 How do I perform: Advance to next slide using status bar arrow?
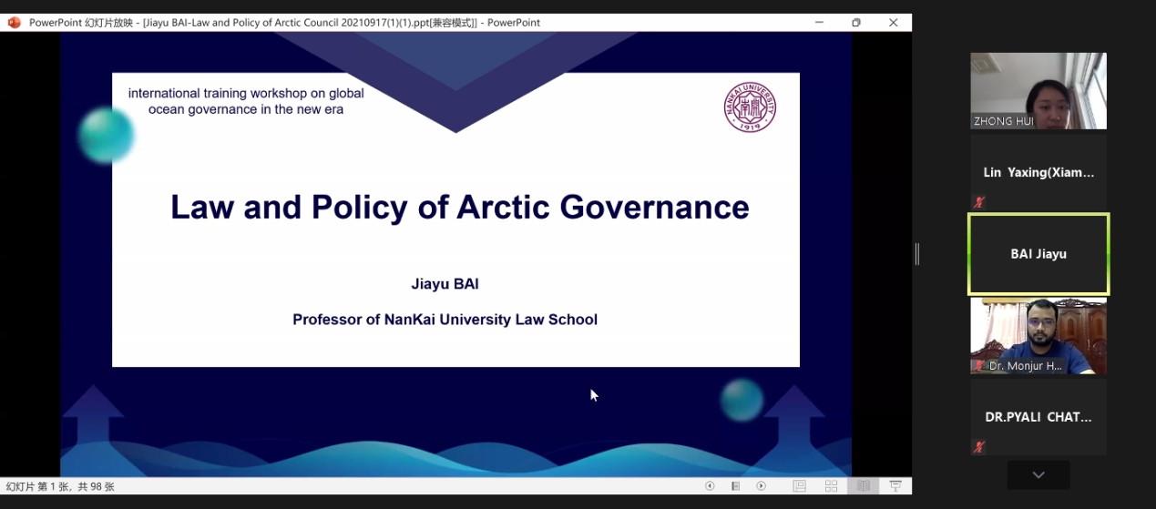point(761,486)
